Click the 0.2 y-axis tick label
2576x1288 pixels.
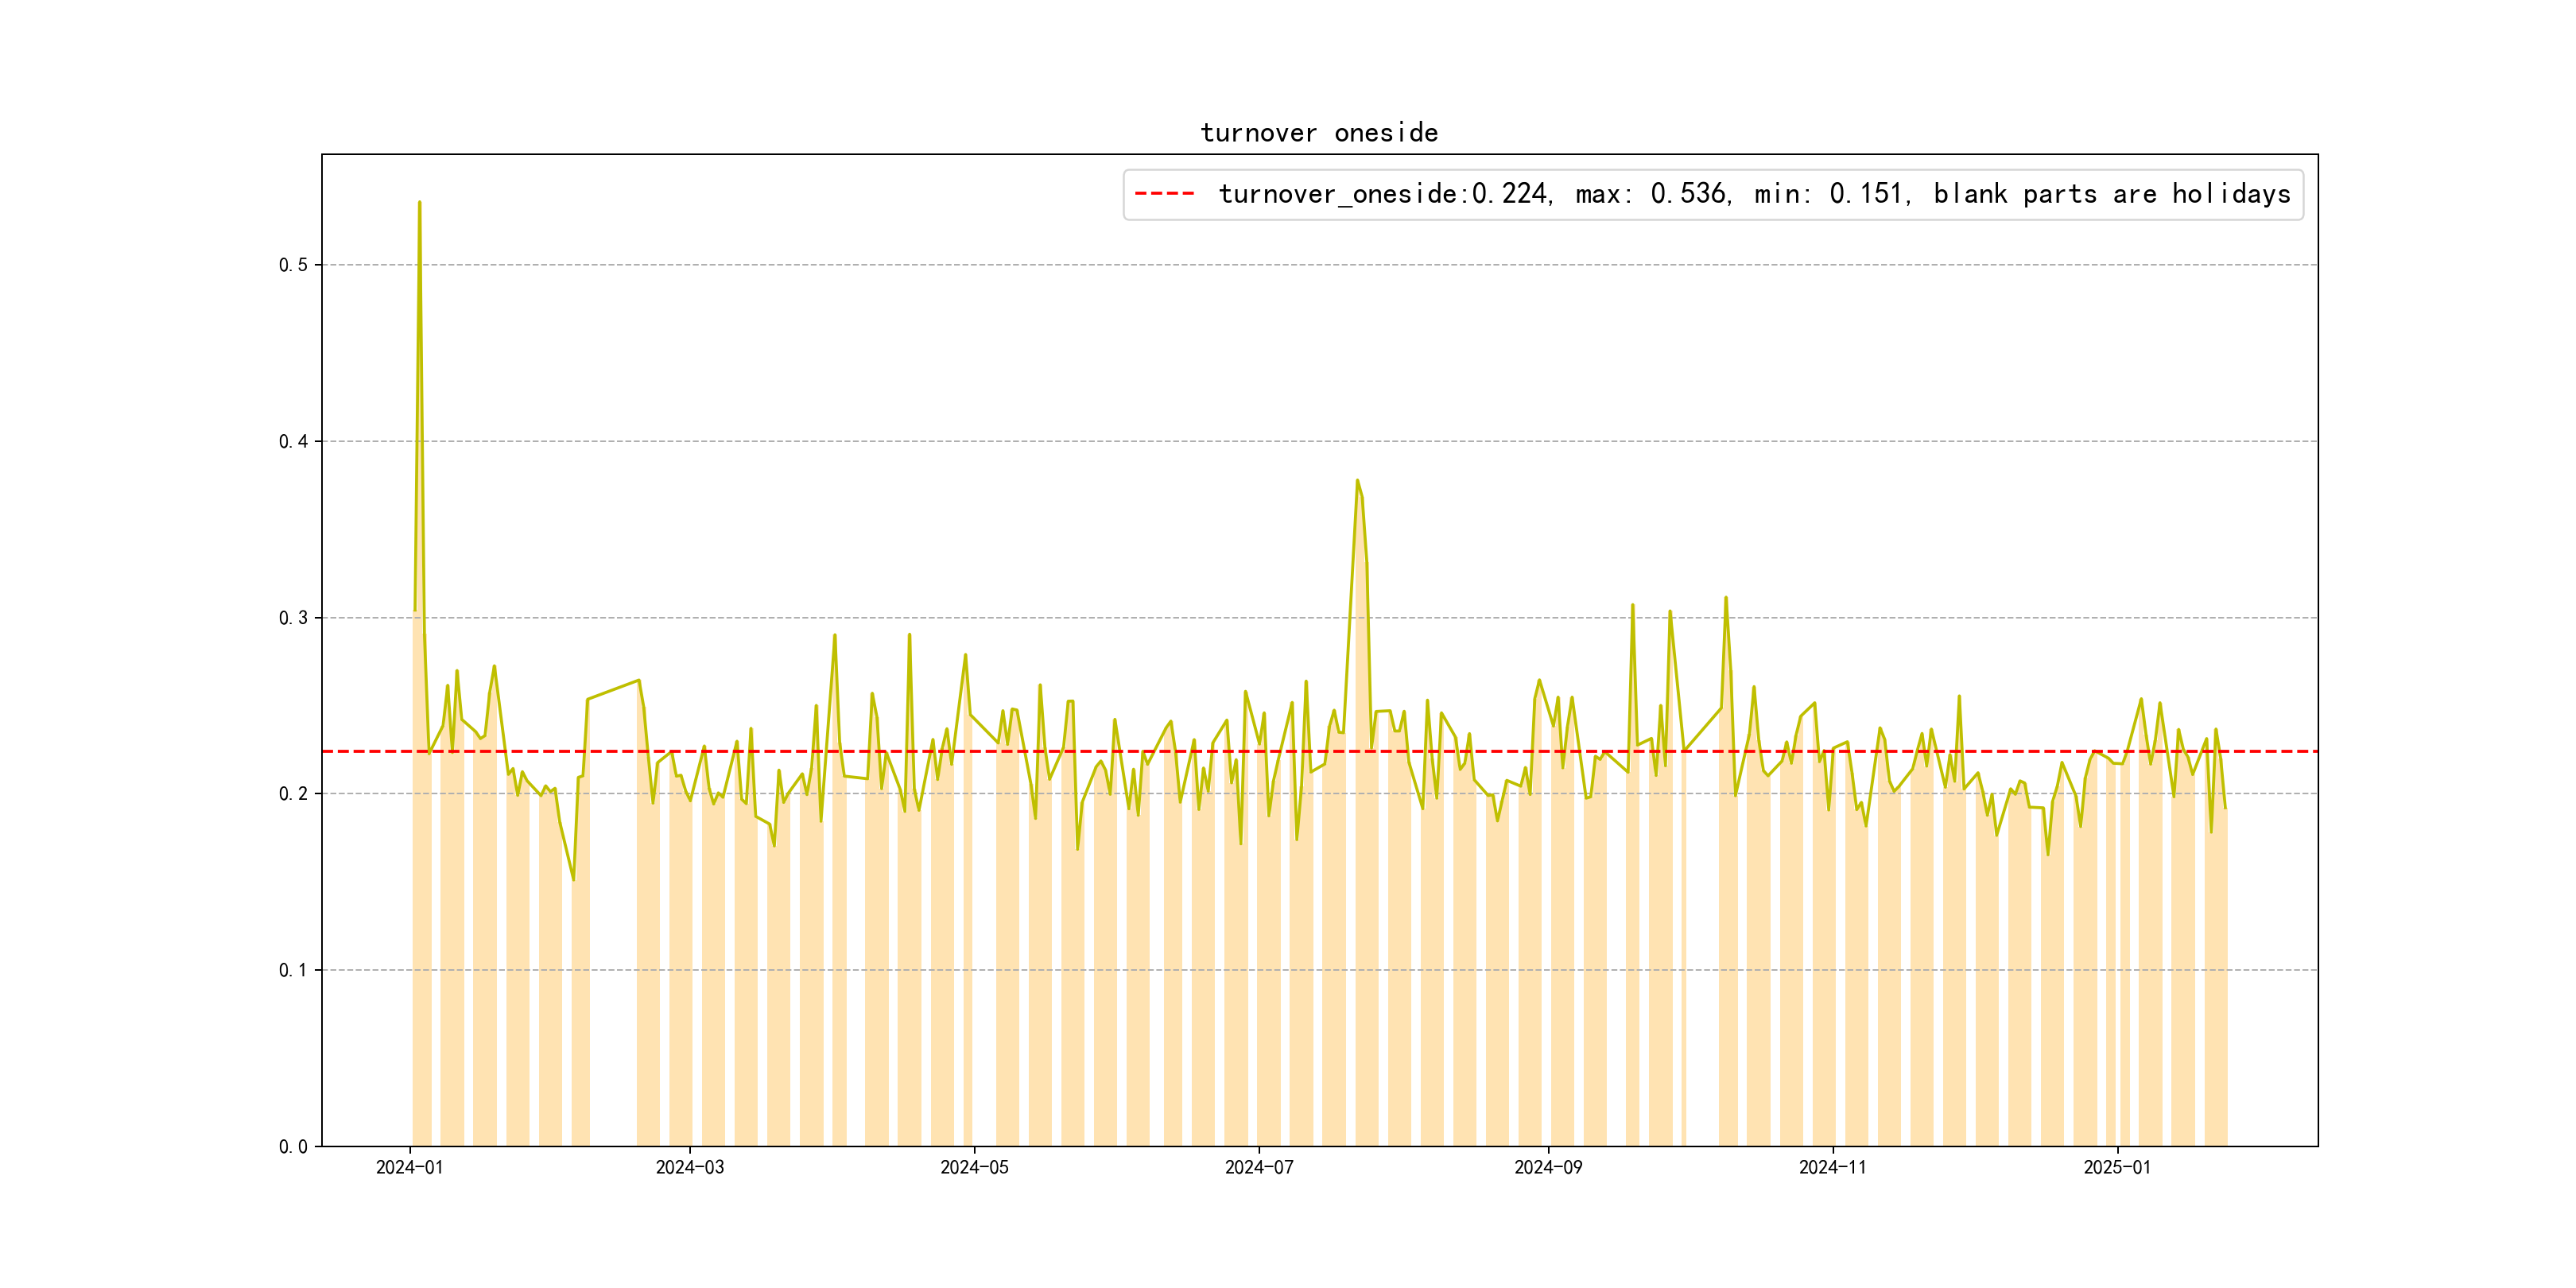293,794
